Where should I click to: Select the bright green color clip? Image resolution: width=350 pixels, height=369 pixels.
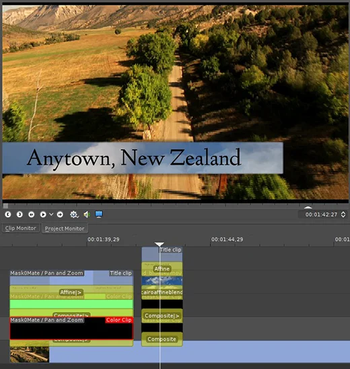[x=71, y=304]
